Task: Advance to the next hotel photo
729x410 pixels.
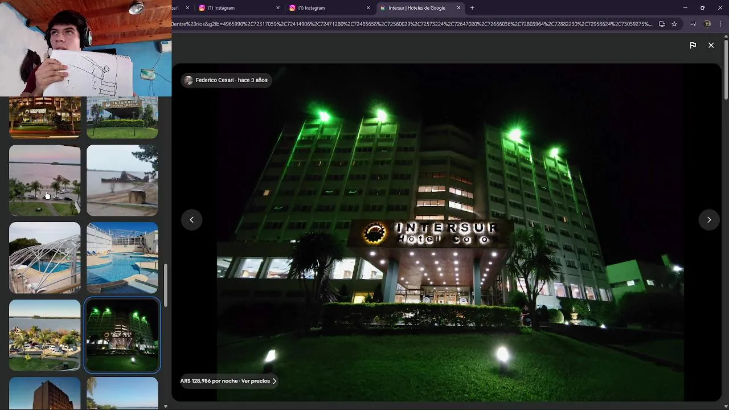Action: 709,220
